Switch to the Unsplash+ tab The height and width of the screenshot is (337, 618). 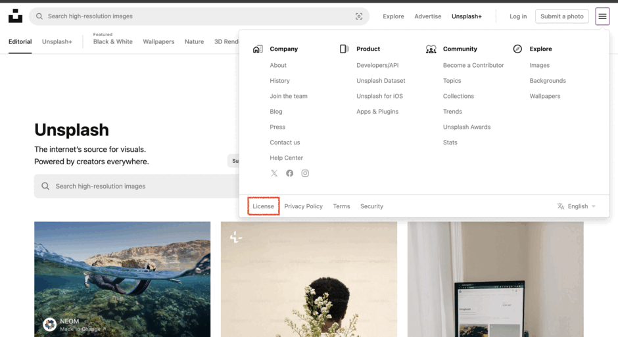[57, 42]
